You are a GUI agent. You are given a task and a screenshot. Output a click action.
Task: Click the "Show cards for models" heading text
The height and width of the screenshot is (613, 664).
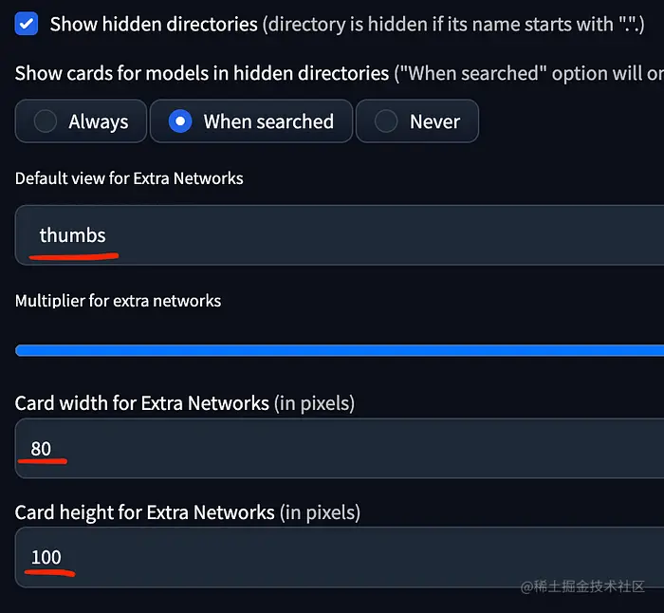coord(202,73)
